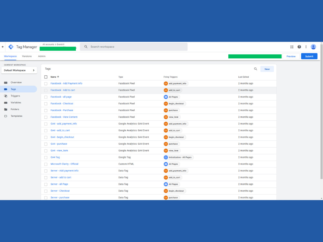Open the Server - purchase tag

(x=60, y=197)
